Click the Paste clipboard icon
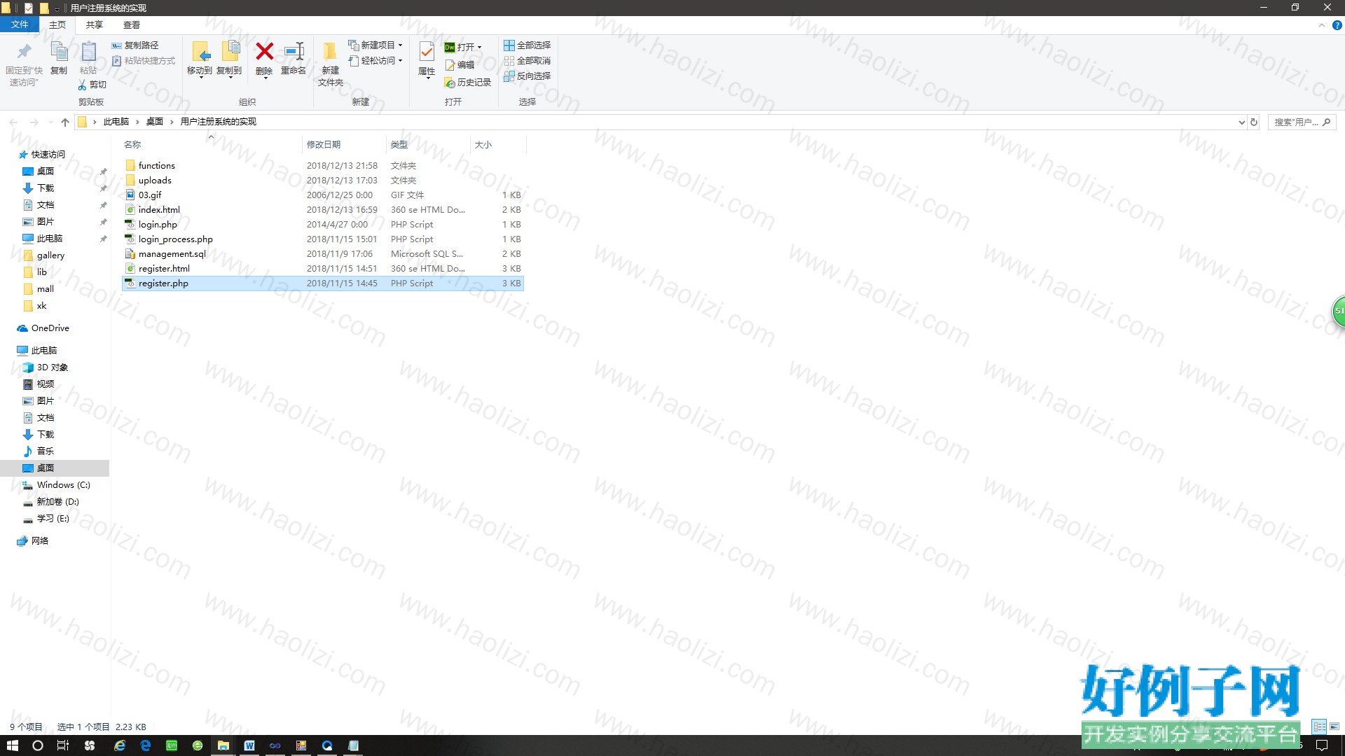 pyautogui.click(x=88, y=51)
